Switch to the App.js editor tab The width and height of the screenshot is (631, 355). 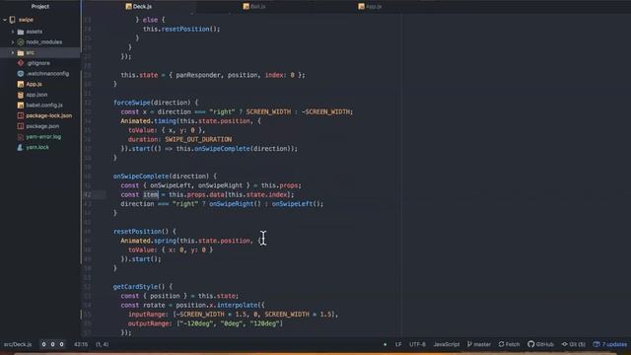(370, 7)
